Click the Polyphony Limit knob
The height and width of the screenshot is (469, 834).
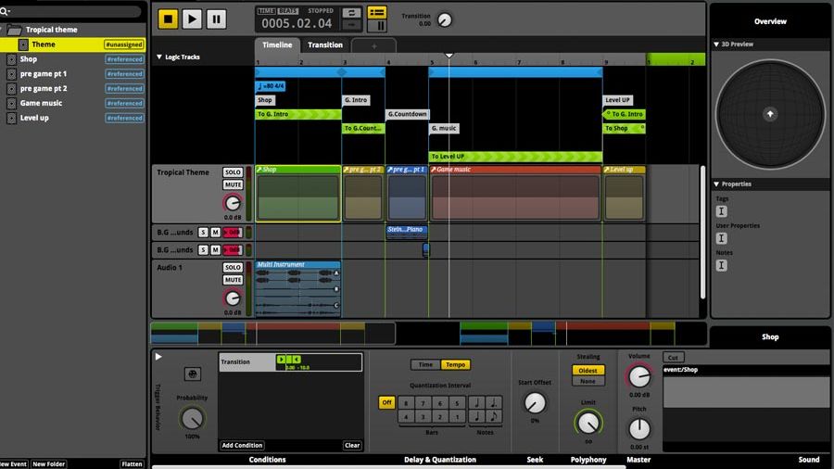[588, 423]
